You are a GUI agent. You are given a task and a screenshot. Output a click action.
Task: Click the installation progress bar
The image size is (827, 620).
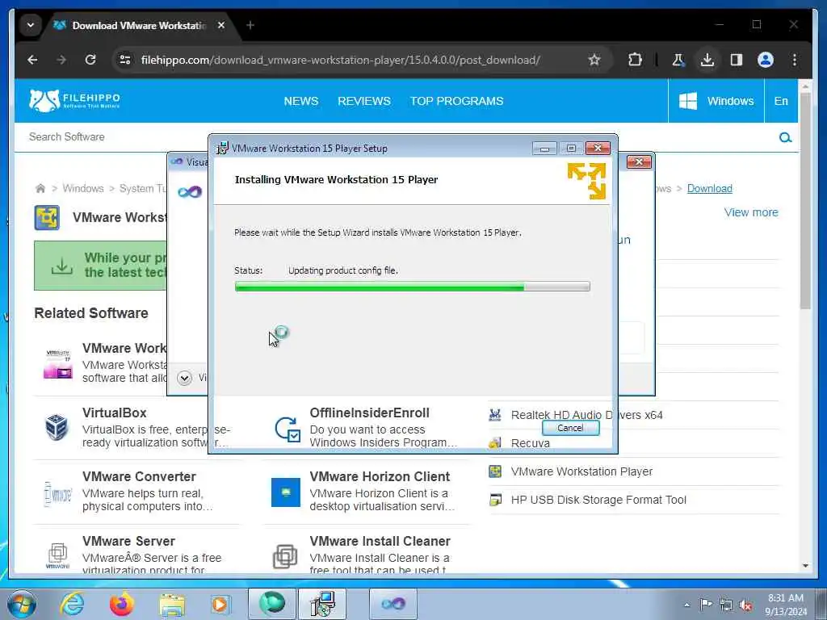click(412, 287)
